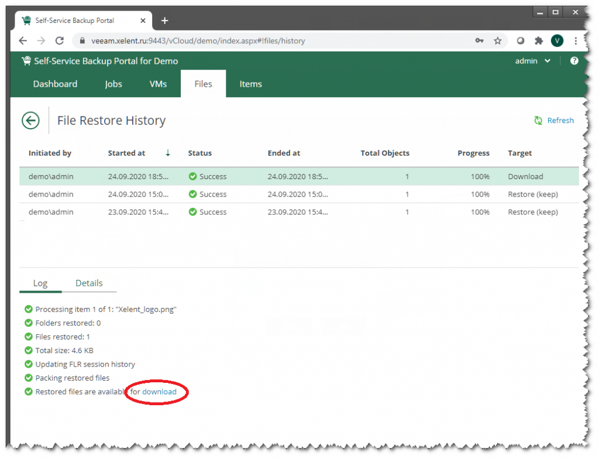Click the green Refresh arrows icon

point(538,121)
